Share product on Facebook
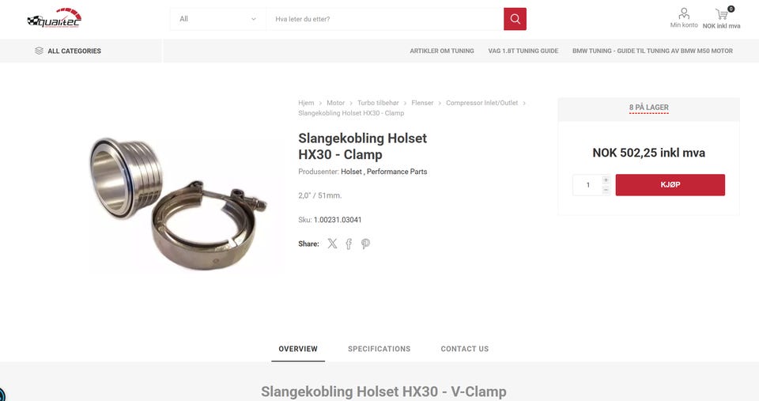This screenshot has width=759, height=401. coord(349,244)
